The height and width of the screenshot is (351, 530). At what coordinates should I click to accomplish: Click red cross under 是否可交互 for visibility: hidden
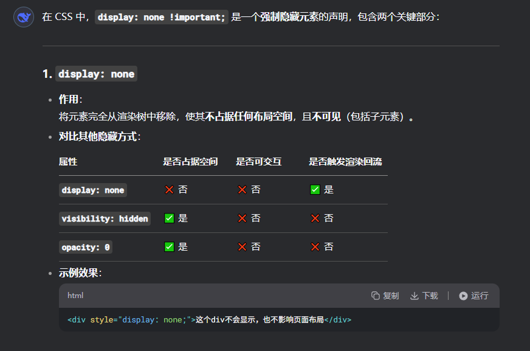(242, 218)
